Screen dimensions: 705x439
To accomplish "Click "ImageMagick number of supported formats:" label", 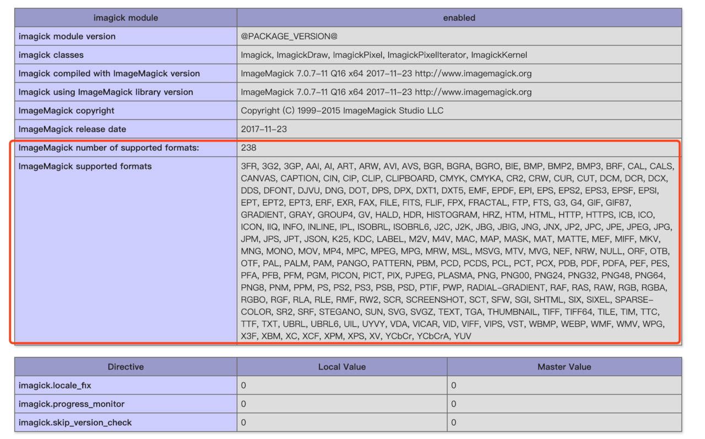I will (x=109, y=148).
